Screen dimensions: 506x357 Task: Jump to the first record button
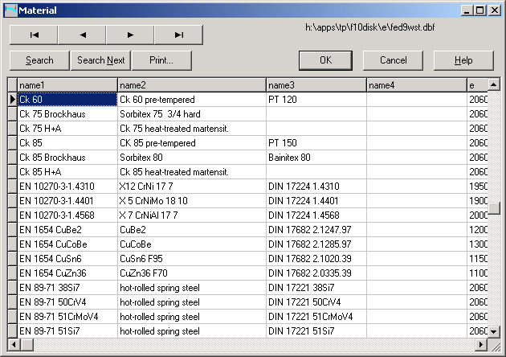(x=34, y=35)
